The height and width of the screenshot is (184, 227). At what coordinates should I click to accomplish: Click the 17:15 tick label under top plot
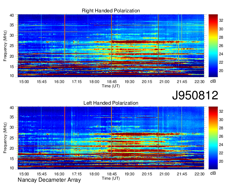pos(77,82)
